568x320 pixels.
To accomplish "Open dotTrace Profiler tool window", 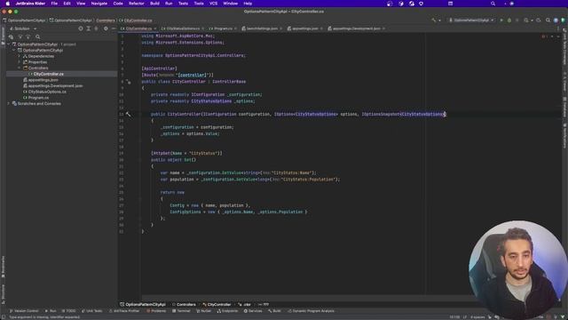I will tap(124, 311).
